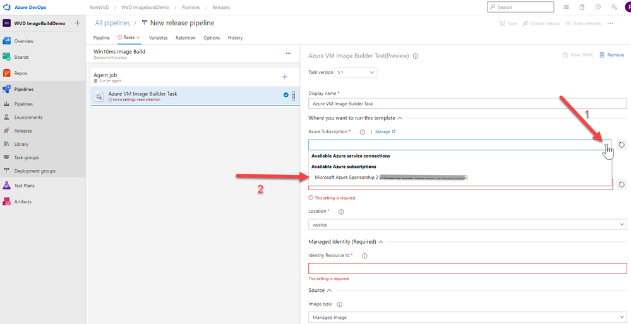Toggle the enabled checkmark on Azure VM Image Builder Task
The image size is (631, 324).
click(285, 95)
